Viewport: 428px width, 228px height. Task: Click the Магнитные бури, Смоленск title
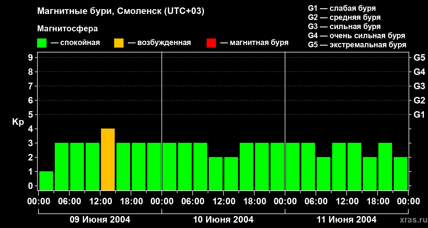tap(121, 11)
